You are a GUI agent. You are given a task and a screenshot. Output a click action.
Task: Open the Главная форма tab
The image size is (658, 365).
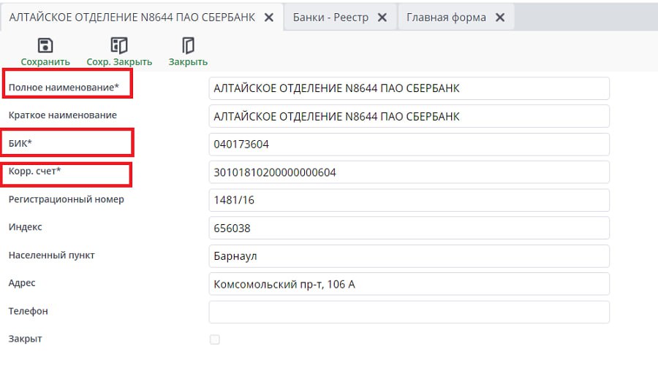(x=446, y=18)
